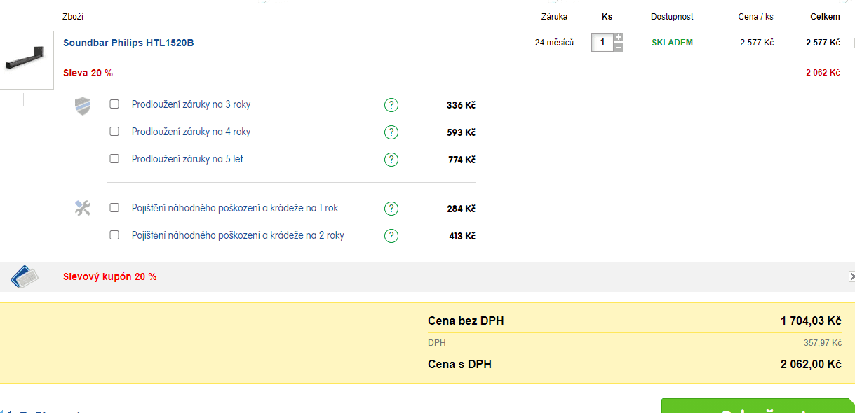Click the 'Cena bez DPH' label

pyautogui.click(x=466, y=321)
